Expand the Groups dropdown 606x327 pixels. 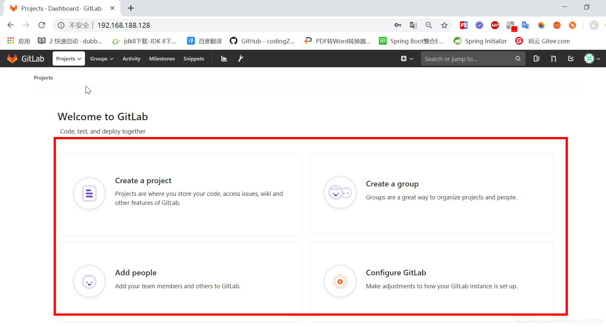pos(102,58)
